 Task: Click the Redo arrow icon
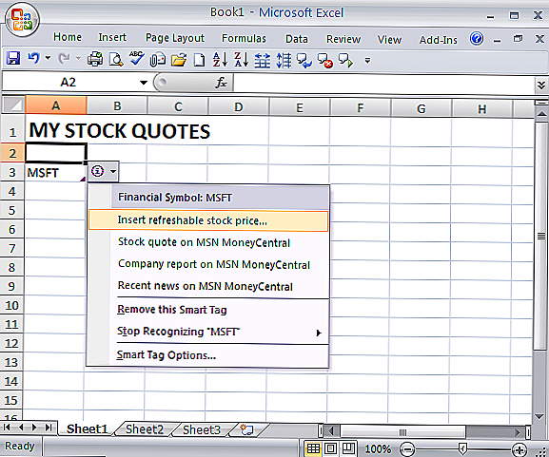[x=64, y=59]
